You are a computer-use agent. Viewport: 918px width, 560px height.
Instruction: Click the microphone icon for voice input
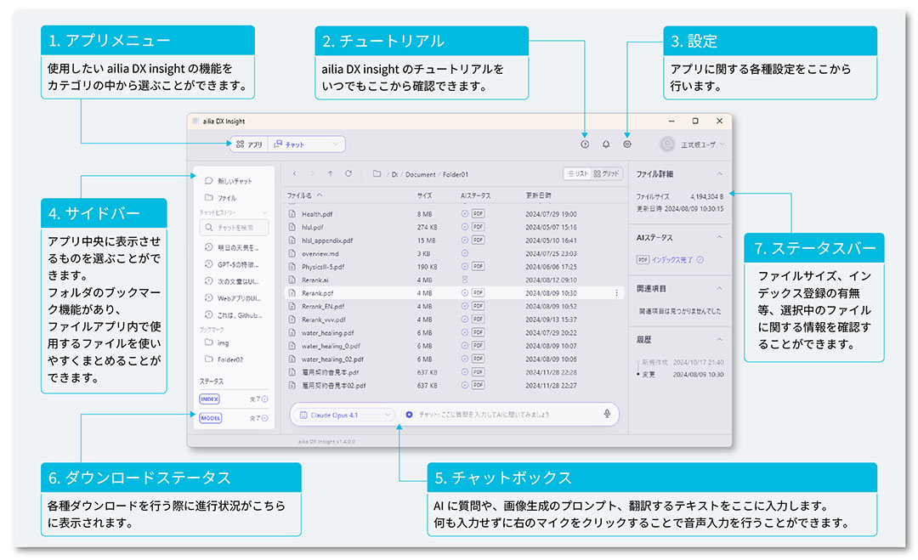[x=607, y=414]
